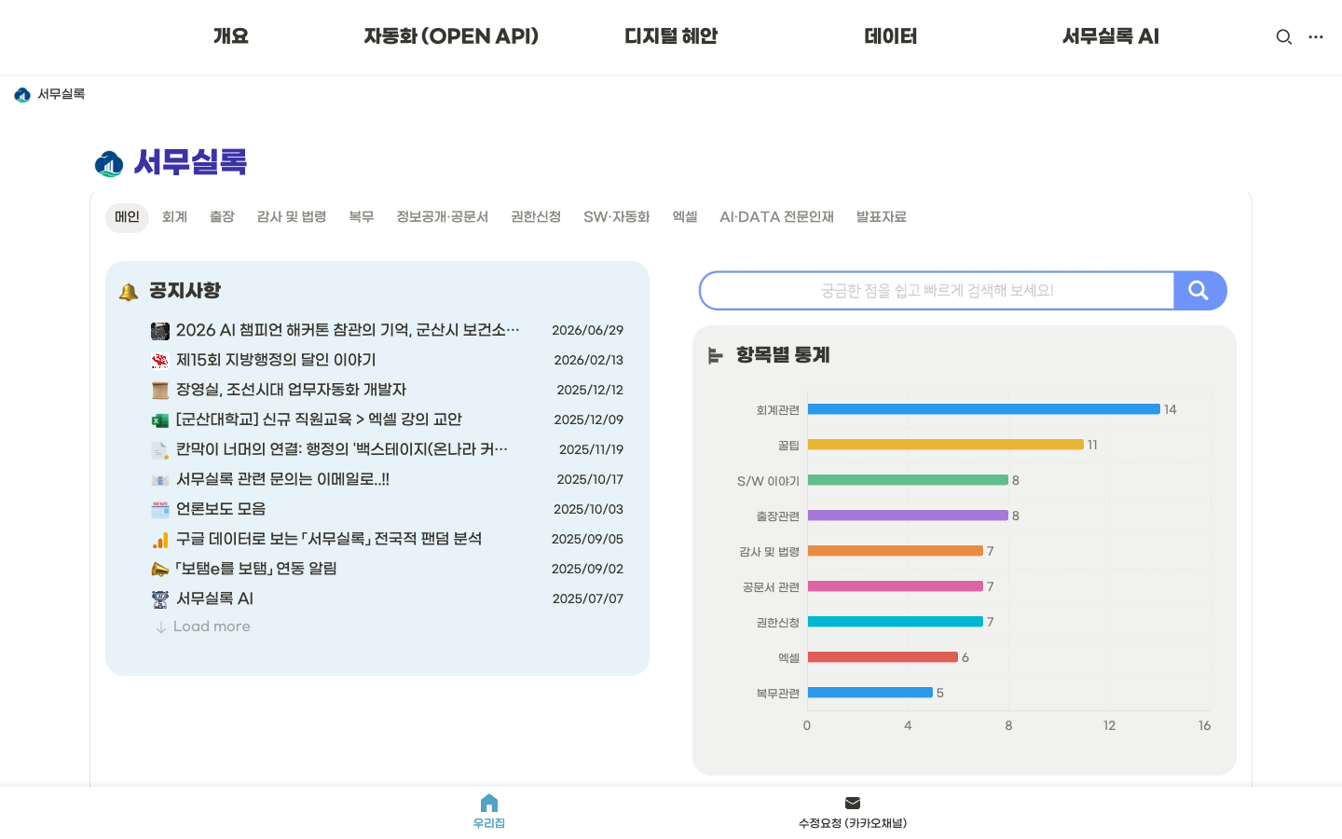
Task: Open 칸막이 너머의 연결 notice
Action: coord(342,449)
